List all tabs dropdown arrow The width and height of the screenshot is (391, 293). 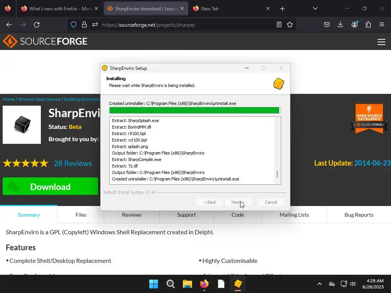point(315,8)
